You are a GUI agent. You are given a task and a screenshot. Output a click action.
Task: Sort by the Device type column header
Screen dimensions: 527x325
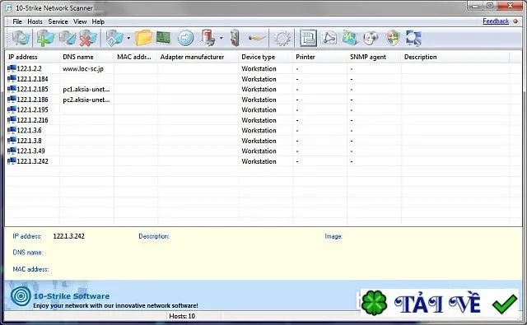tap(265, 57)
